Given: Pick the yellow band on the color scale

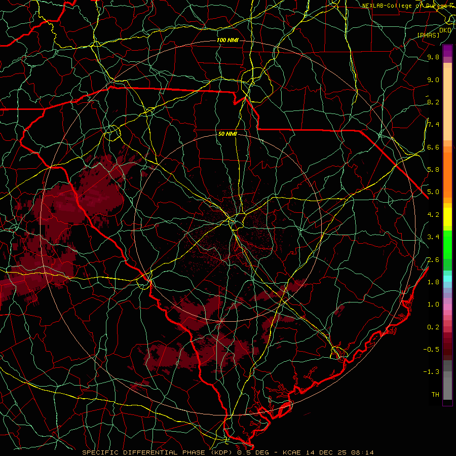Looking at the screenshot, I should pyautogui.click(x=447, y=217).
